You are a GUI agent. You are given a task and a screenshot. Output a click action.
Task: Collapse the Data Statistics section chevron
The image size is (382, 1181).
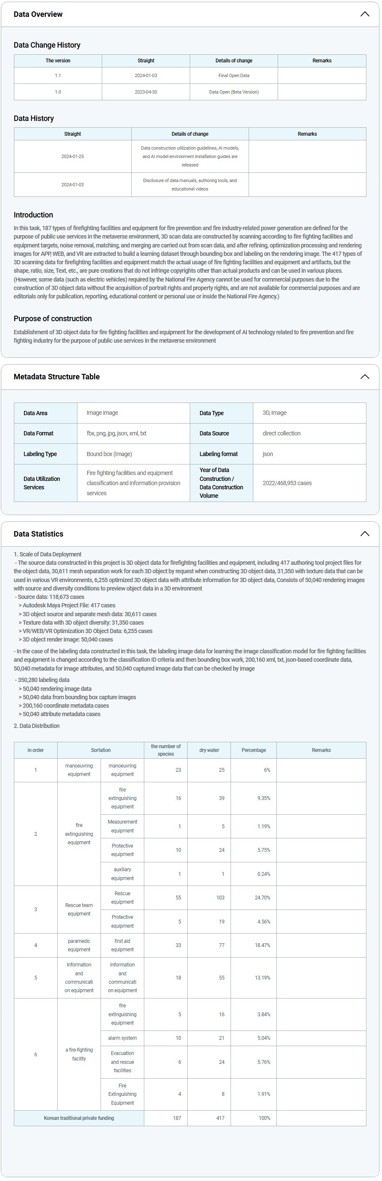click(x=365, y=534)
